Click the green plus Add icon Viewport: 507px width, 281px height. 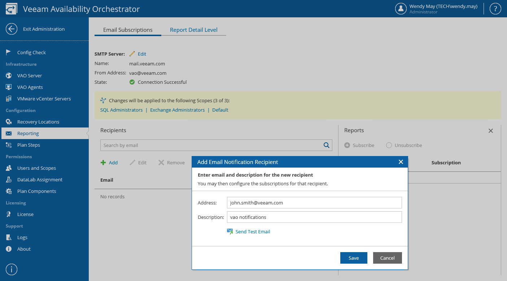pos(103,163)
